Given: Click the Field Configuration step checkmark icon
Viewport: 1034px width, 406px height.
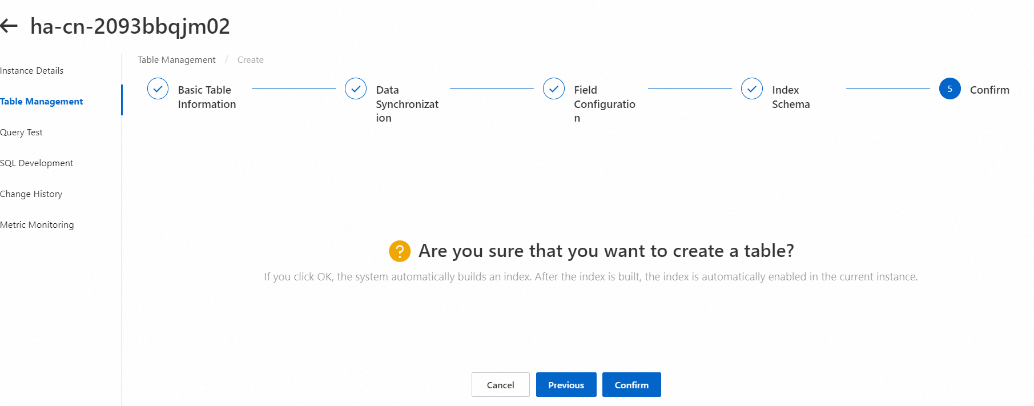Looking at the screenshot, I should (x=554, y=89).
